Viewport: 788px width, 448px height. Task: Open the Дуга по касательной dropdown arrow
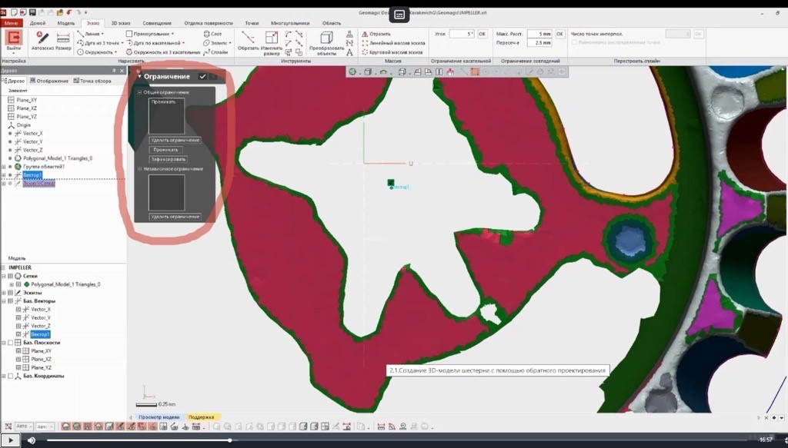point(183,43)
